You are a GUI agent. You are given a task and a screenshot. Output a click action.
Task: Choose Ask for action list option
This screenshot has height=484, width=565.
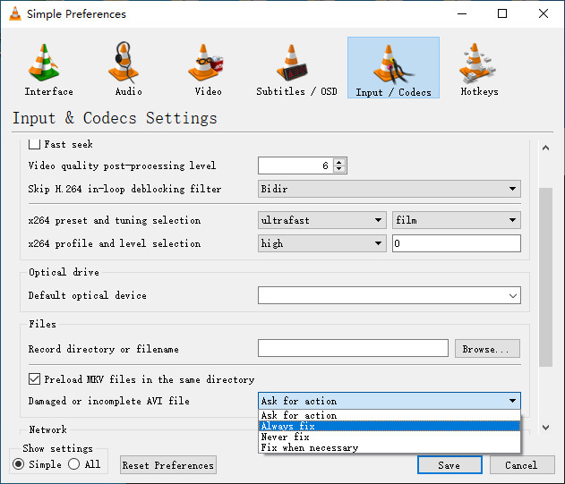pos(390,415)
